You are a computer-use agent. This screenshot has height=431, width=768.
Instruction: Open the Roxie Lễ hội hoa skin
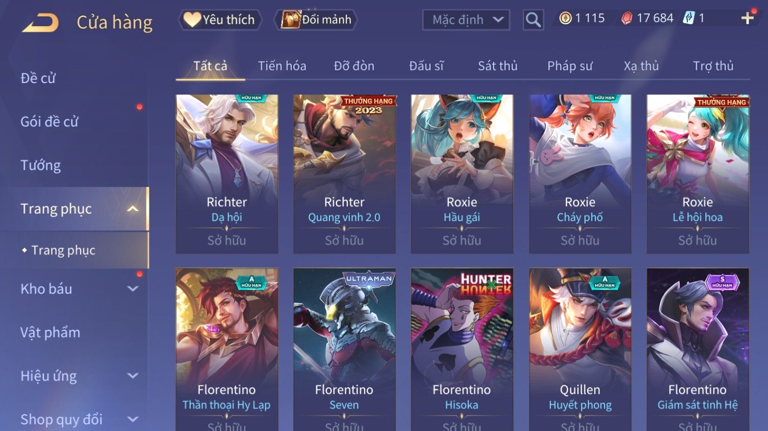click(x=698, y=174)
